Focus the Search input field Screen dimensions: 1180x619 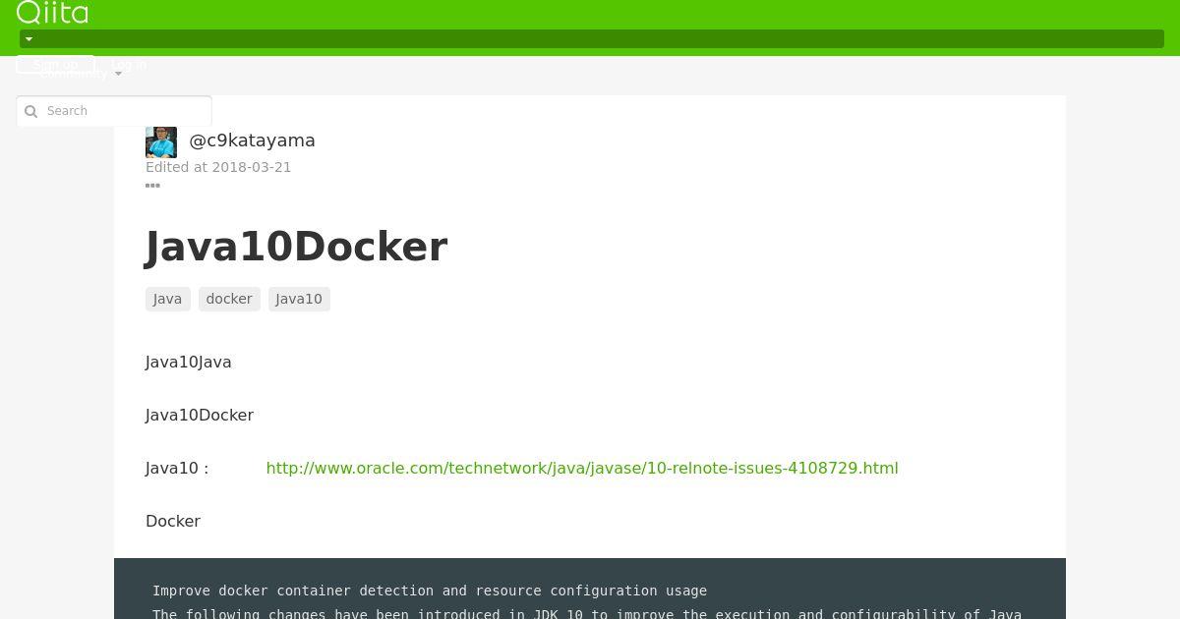point(114,111)
